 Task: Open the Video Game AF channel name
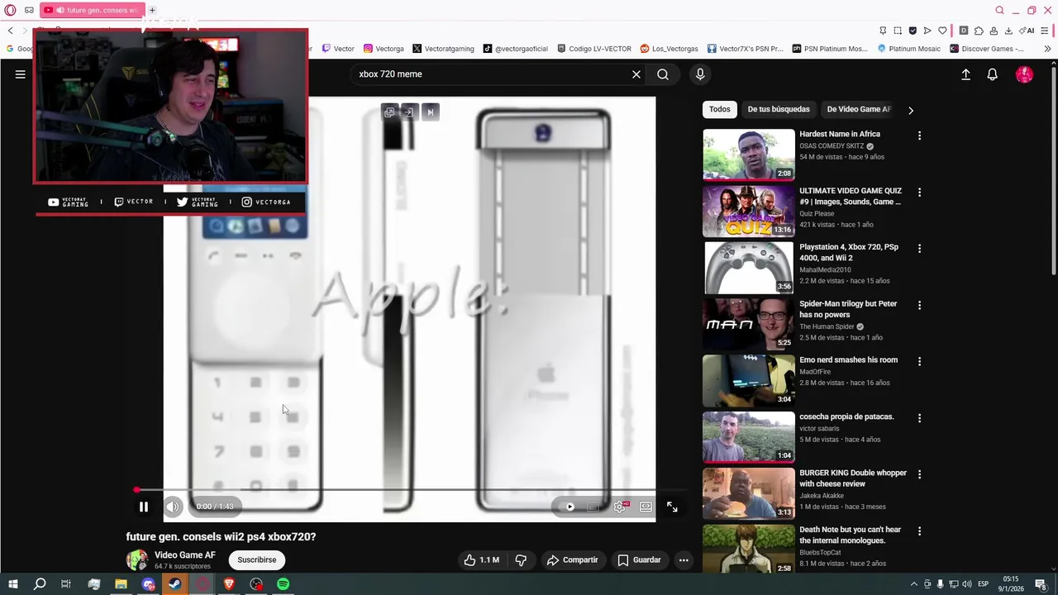point(185,555)
